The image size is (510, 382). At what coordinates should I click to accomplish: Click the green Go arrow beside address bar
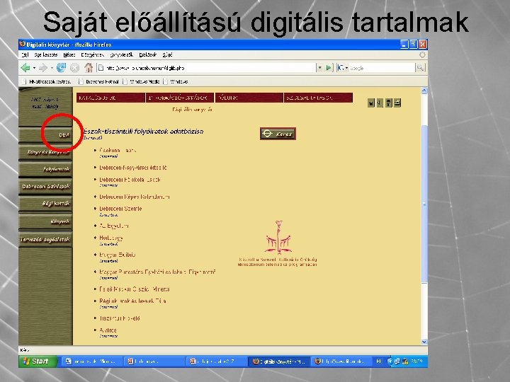click(x=329, y=68)
